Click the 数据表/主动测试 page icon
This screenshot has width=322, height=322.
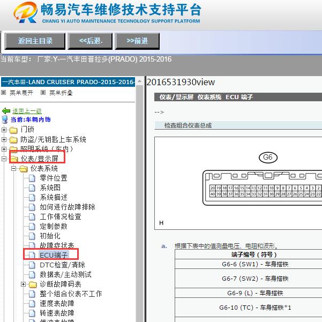tap(32, 275)
